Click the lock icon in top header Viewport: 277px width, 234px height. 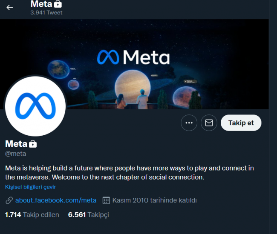58,4
